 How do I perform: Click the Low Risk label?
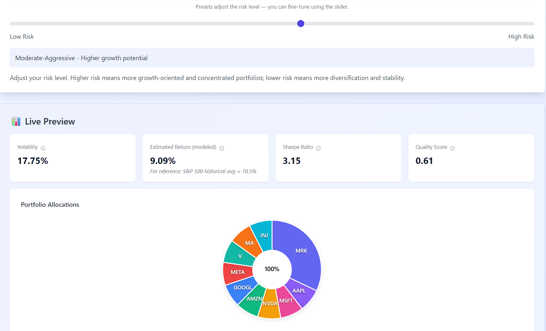pyautogui.click(x=21, y=36)
